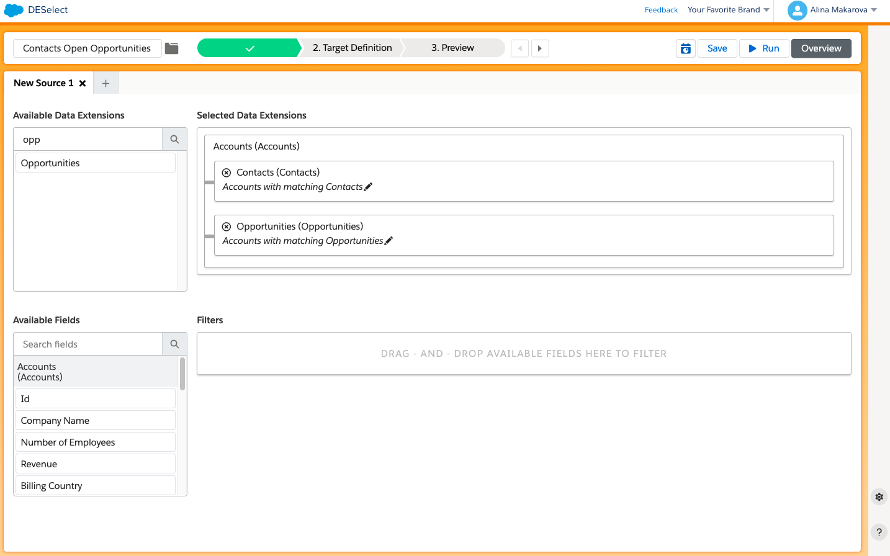
Task: Expand Your Favorite Brand dropdown
Action: point(728,10)
